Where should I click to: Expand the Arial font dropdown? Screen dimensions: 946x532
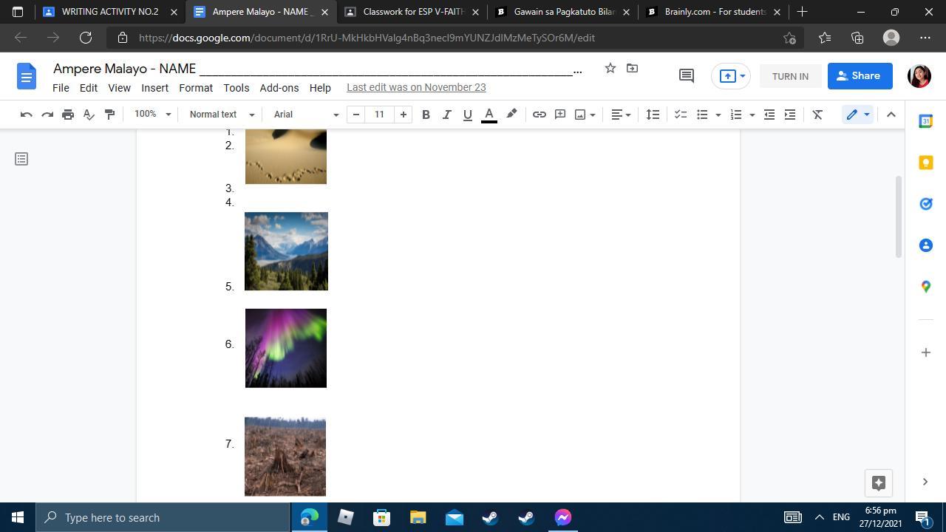click(x=305, y=115)
